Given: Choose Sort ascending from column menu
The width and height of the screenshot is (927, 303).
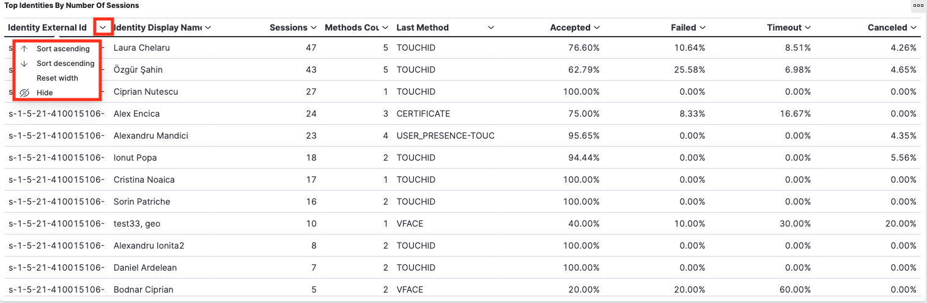Looking at the screenshot, I should [x=62, y=49].
